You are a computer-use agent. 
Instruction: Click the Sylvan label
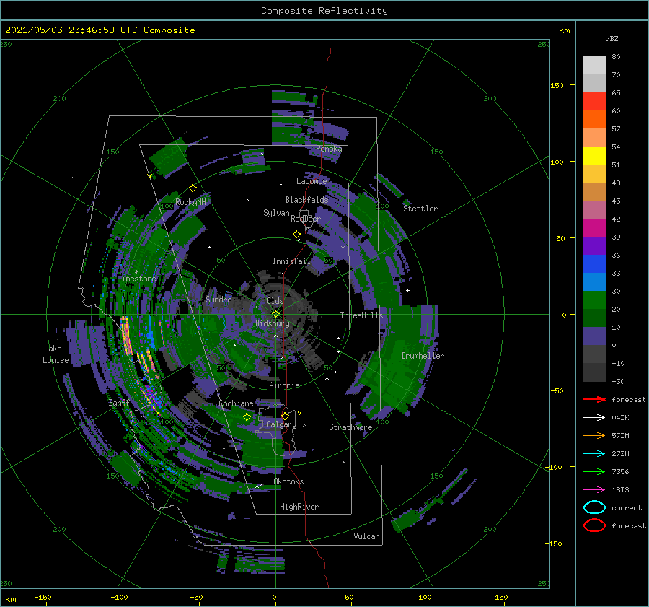[276, 213]
